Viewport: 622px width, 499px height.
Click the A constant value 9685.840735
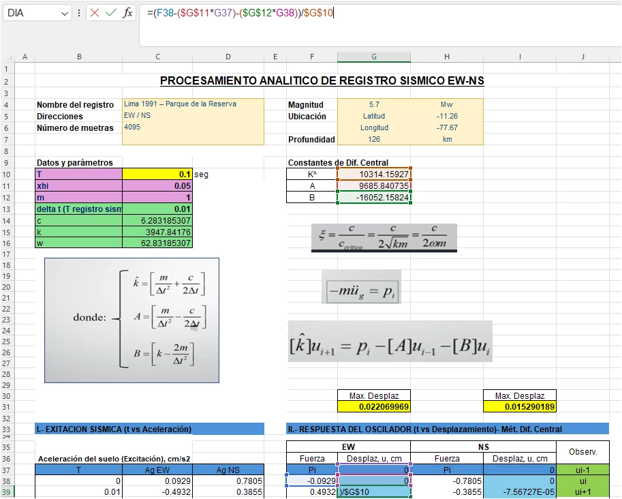(373, 186)
